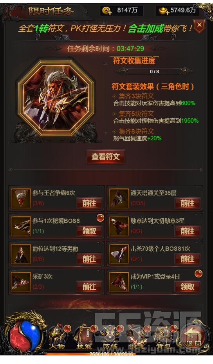This screenshot has width=213, height=364.
Task: Open the 锻造 forging menu icon
Action: click(x=137, y=338)
